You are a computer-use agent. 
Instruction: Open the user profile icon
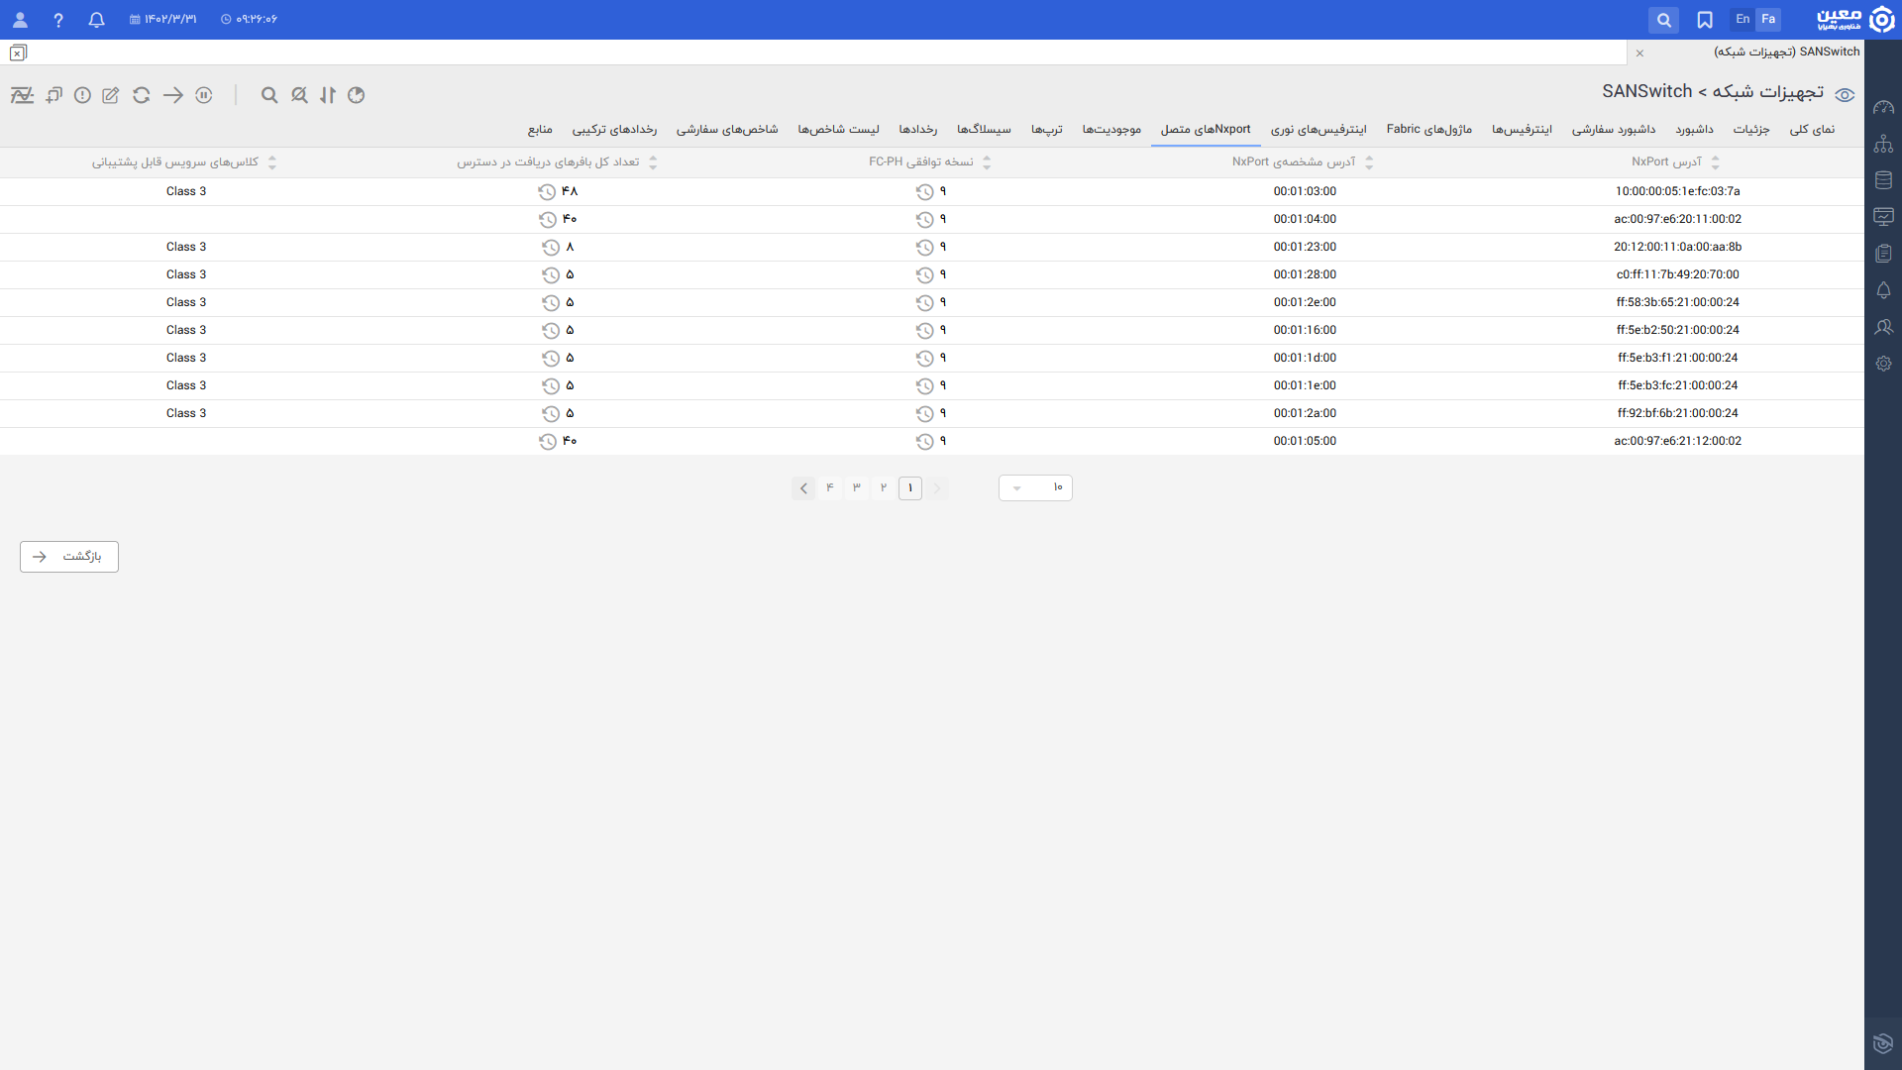point(20,20)
